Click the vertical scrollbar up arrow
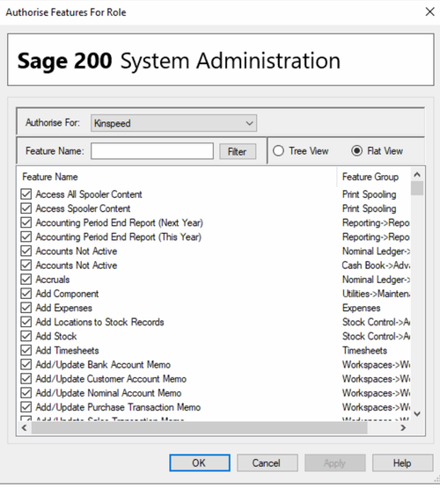This screenshot has width=440, height=488. pyautogui.click(x=417, y=175)
